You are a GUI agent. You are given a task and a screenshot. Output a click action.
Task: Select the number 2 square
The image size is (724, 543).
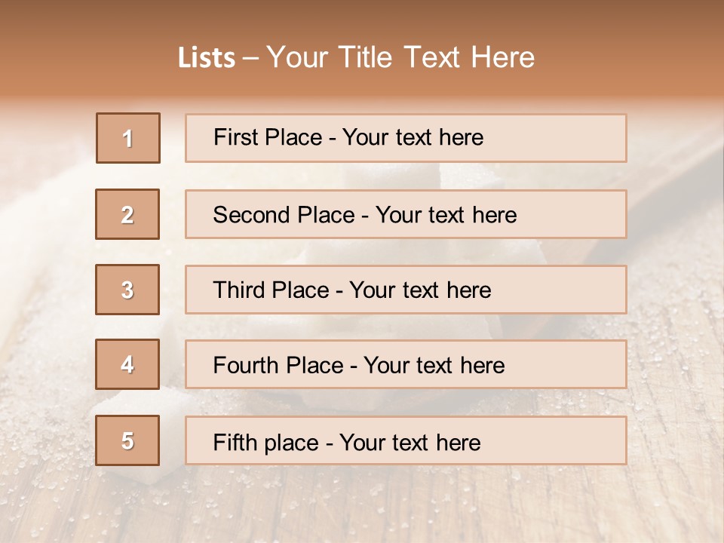point(127,214)
